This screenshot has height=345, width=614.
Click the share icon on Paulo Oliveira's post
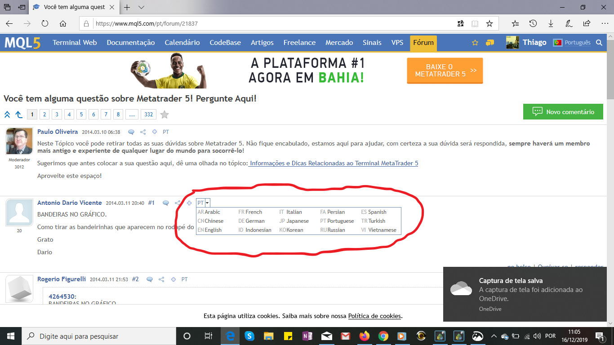[143, 132]
